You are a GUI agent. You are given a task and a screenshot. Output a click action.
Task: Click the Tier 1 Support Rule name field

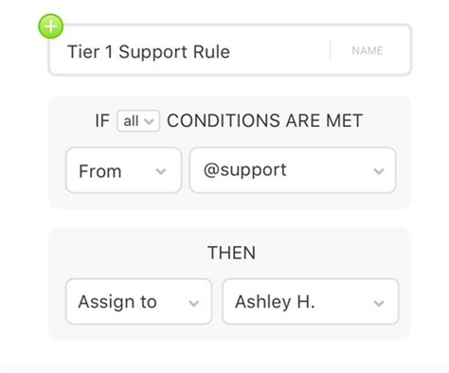coord(230,50)
